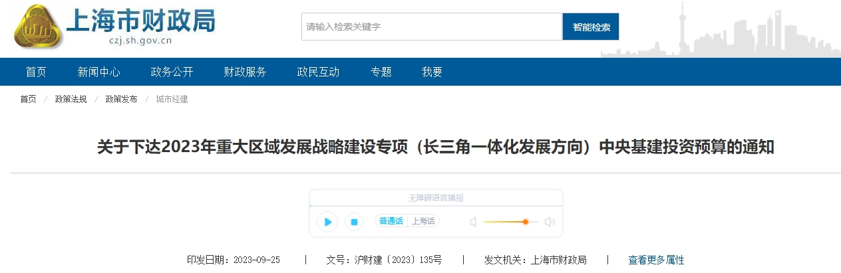Expand 查看更多属性 link
This screenshot has height=273, width=841.
656,260
